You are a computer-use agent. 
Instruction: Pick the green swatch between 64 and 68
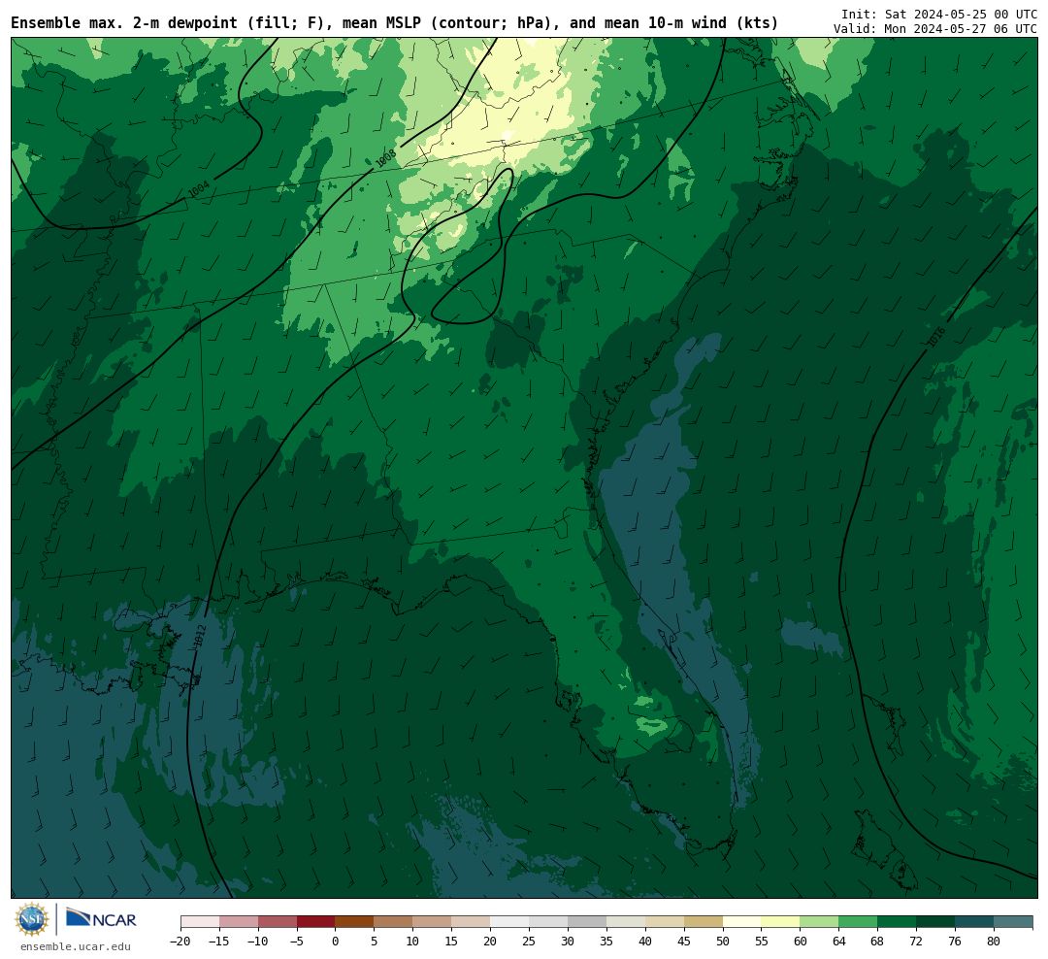tap(859, 922)
